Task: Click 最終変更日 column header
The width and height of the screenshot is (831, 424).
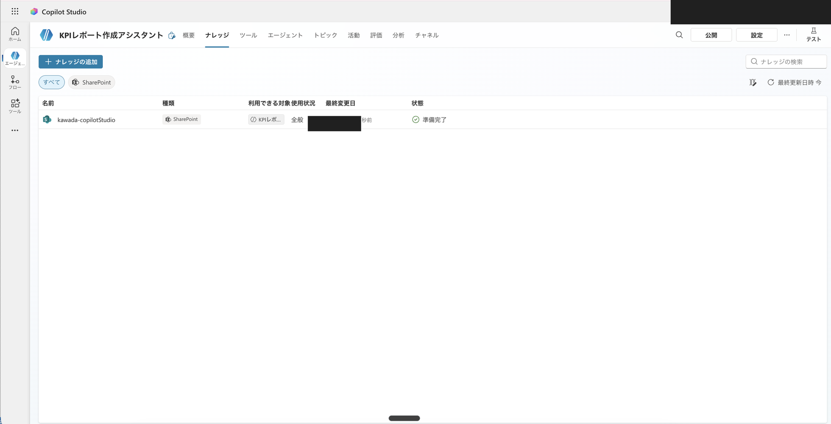Action: pyautogui.click(x=341, y=103)
